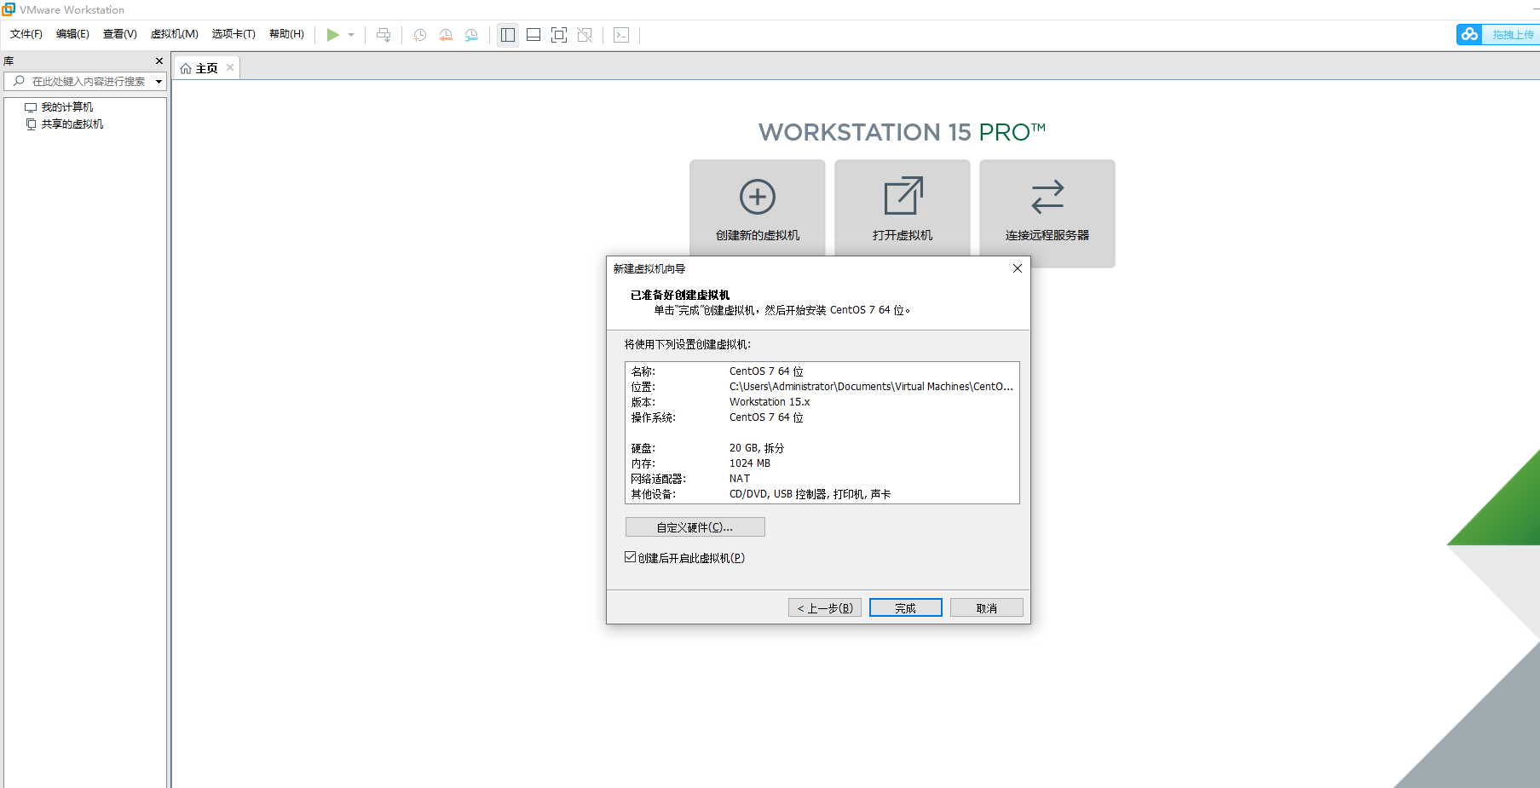
Task: Show the thumbnail bar view icon
Action: 533,35
